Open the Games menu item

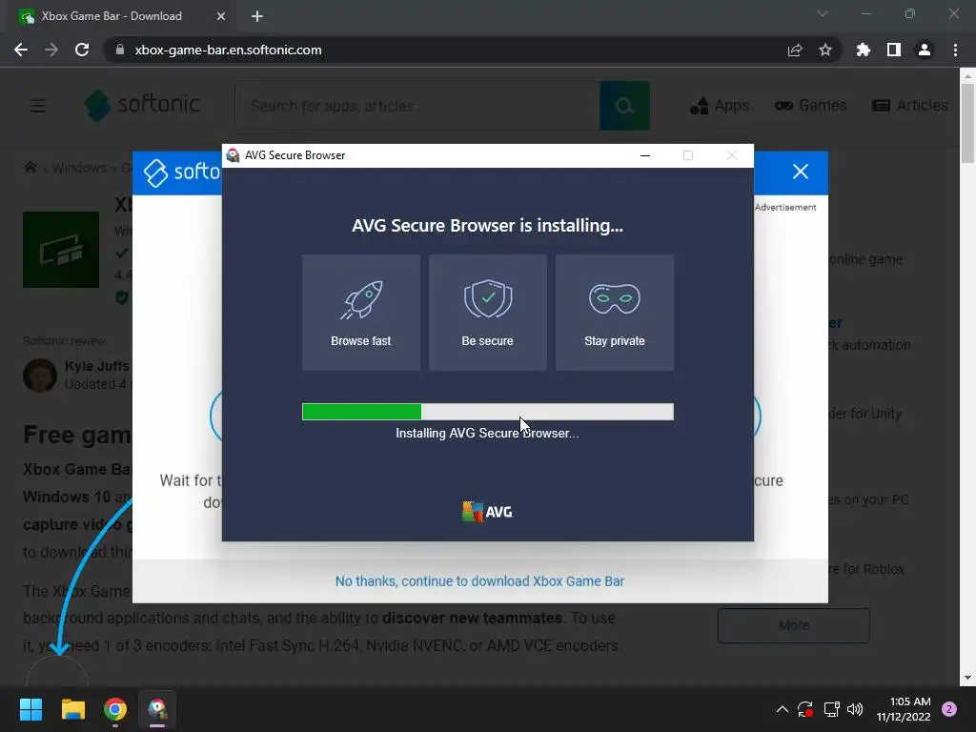click(x=810, y=105)
